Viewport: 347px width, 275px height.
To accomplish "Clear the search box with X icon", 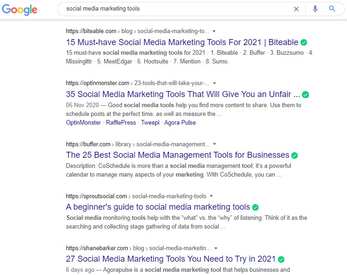I will tap(296, 9).
